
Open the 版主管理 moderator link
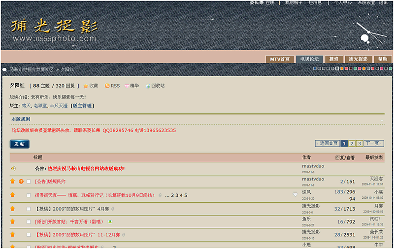[83, 105]
